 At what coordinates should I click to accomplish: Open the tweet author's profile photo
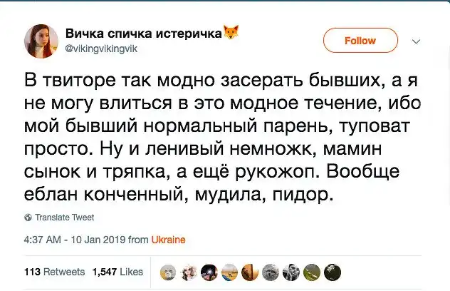pos(41,40)
